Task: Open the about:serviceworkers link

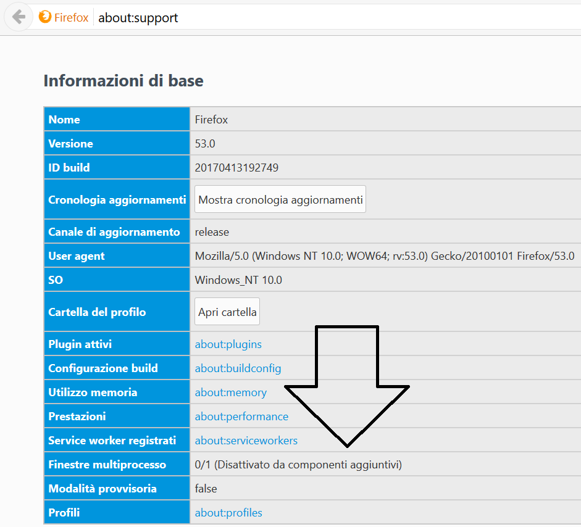Action: coord(246,441)
